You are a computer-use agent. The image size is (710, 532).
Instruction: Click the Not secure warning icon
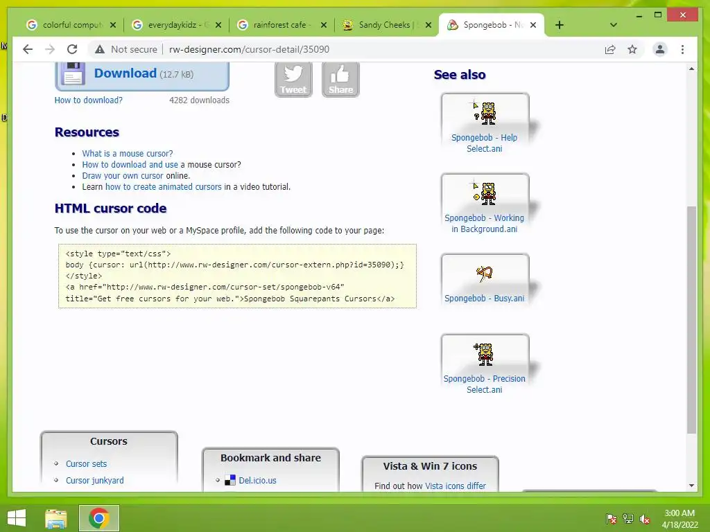pyautogui.click(x=100, y=49)
